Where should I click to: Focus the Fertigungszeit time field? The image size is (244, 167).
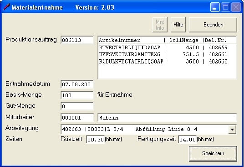(188, 140)
